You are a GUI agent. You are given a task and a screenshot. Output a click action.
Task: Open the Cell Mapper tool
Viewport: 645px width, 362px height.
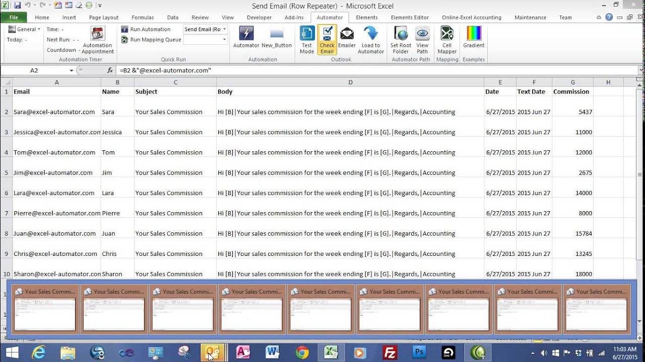point(447,40)
